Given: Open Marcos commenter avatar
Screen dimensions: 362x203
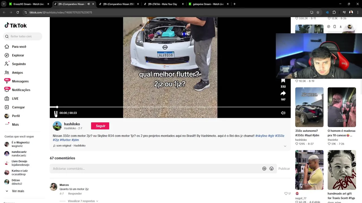Looking at the screenshot, I should coord(53,187).
